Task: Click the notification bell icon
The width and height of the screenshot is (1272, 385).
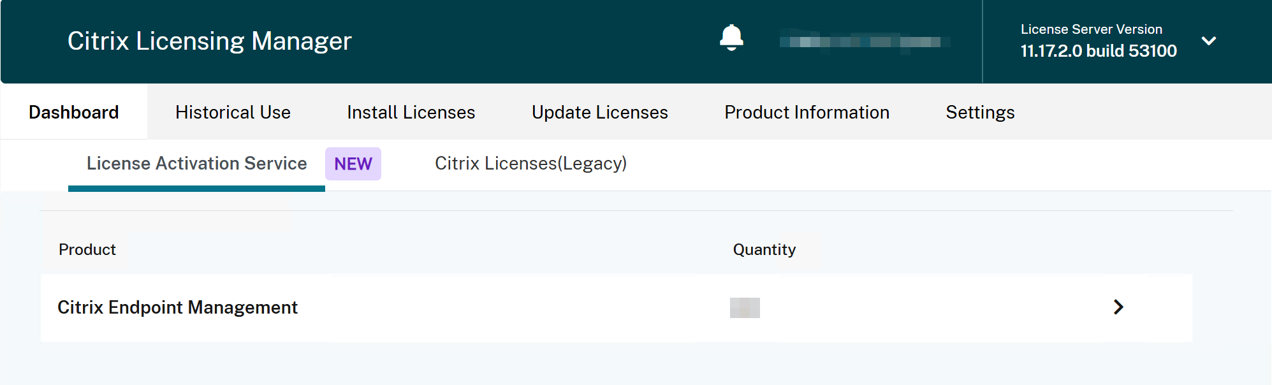Action: 731,38
